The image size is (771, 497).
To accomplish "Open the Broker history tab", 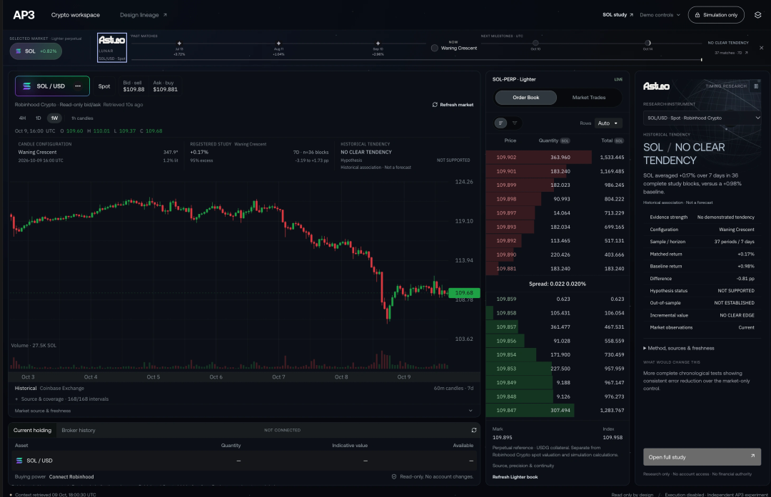I will point(79,430).
